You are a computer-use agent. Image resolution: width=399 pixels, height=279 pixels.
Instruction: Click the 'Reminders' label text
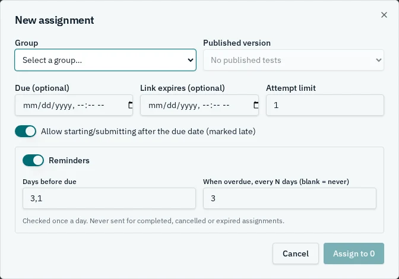(69, 160)
